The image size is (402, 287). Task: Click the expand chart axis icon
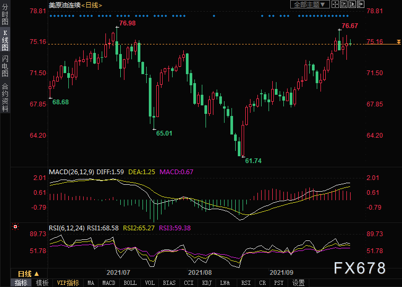(x=352, y=4)
